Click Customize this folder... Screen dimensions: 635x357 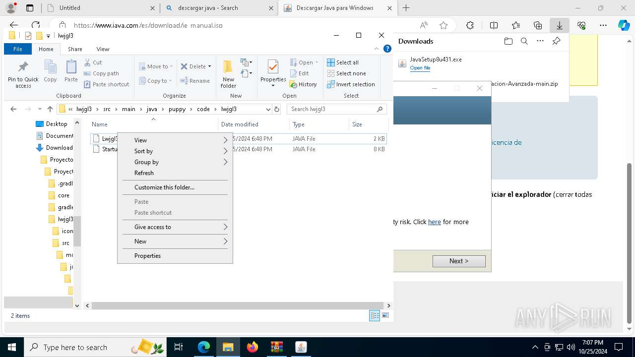[x=175, y=187]
